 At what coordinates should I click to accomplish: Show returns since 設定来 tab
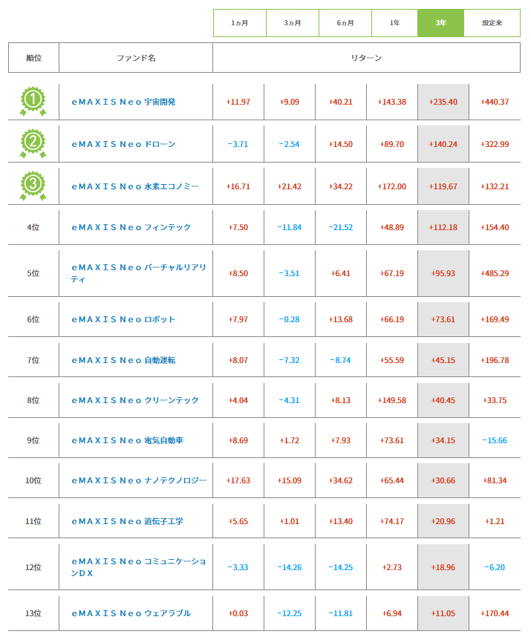(x=492, y=23)
